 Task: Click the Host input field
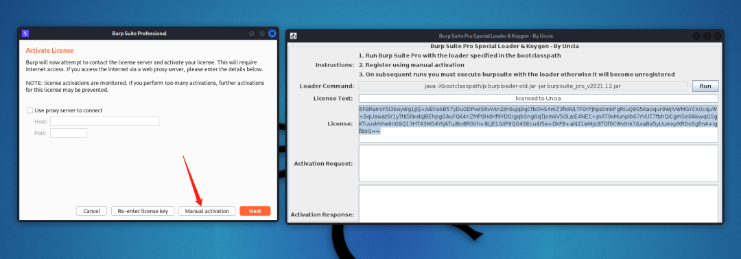[104, 122]
